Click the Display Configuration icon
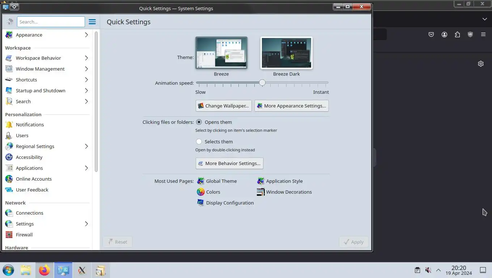The image size is (492, 278). tap(200, 203)
